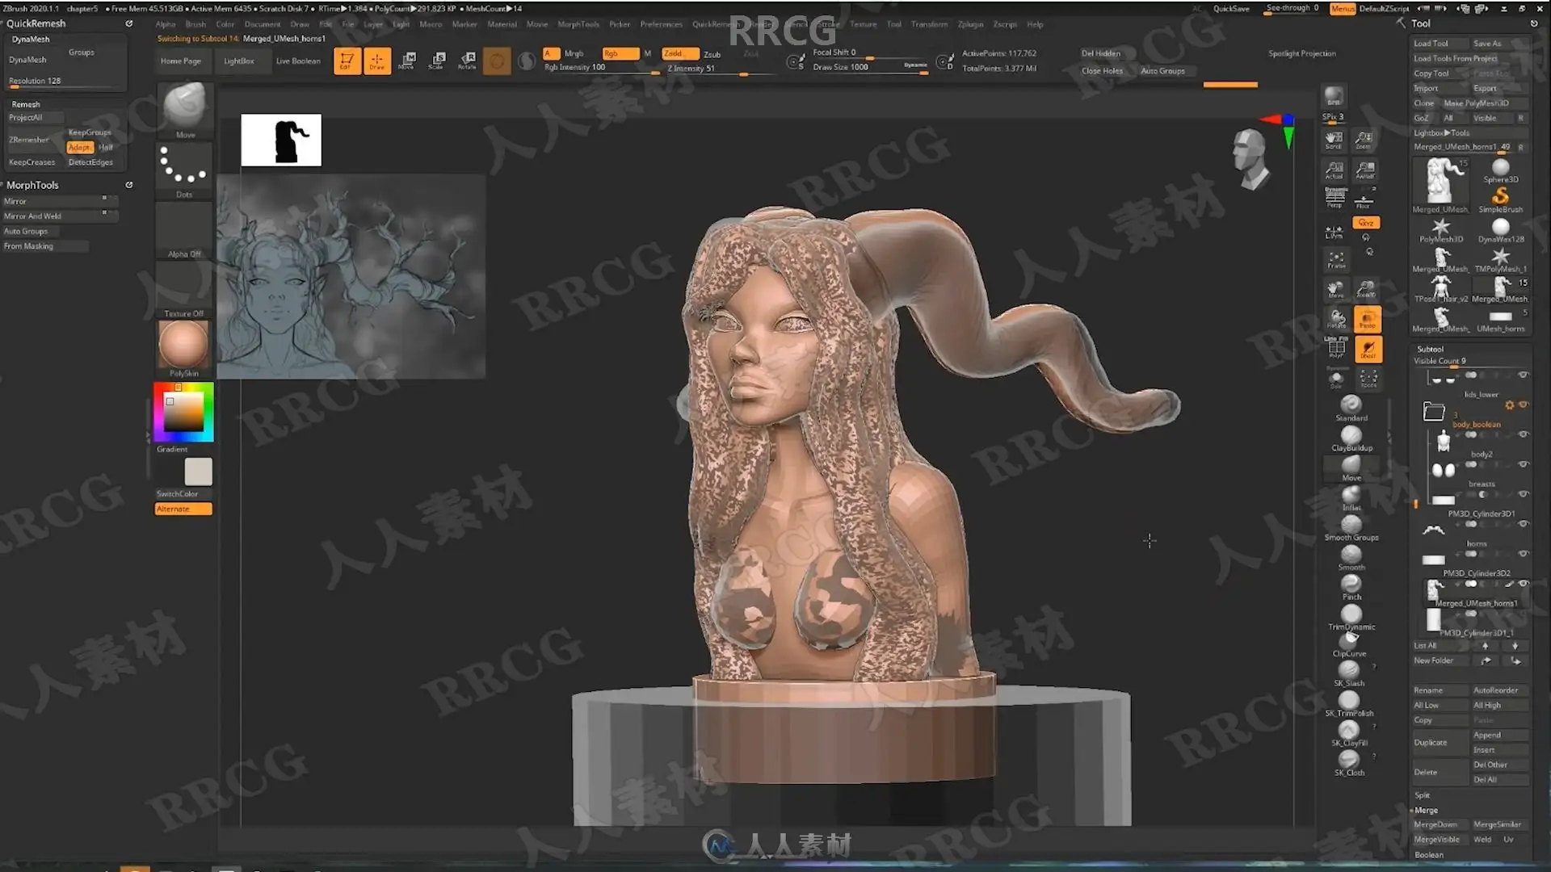This screenshot has width=1551, height=872.
Task: Select the Pinch brush
Action: [1351, 587]
